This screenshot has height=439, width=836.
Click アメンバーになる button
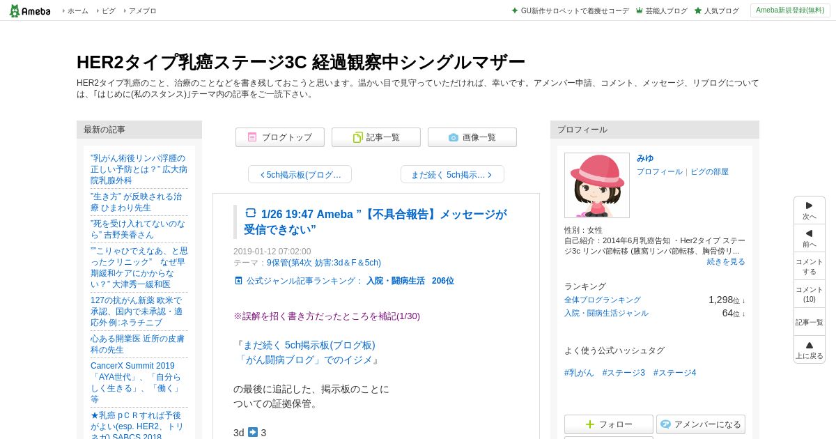[701, 424]
